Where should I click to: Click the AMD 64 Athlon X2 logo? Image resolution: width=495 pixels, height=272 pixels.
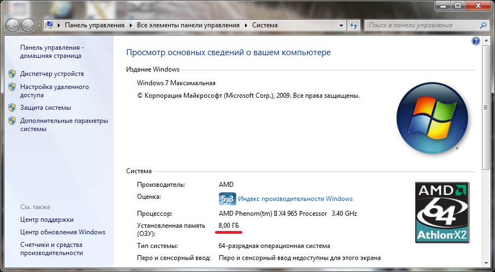pyautogui.click(x=442, y=212)
